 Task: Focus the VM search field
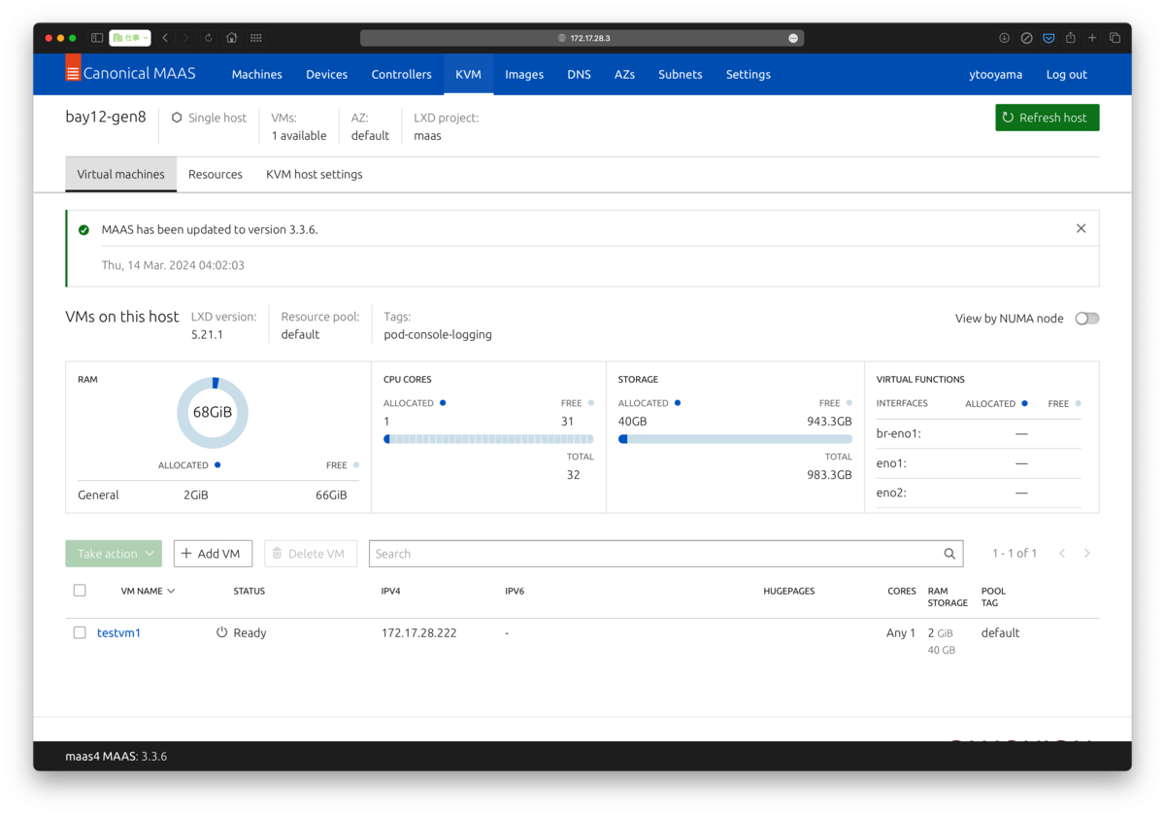tap(666, 554)
